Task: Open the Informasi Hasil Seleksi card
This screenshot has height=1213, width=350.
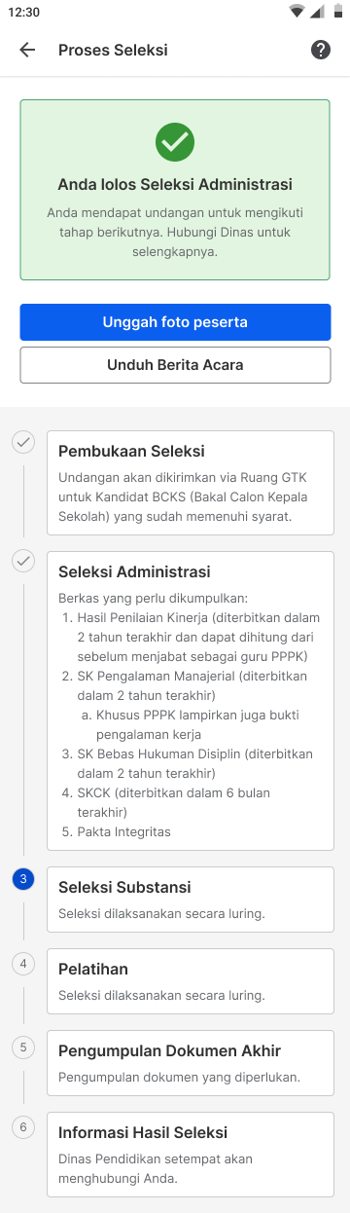Action: pos(191,1155)
